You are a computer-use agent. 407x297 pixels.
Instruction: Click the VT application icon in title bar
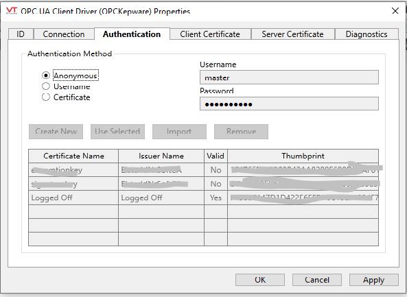point(12,11)
